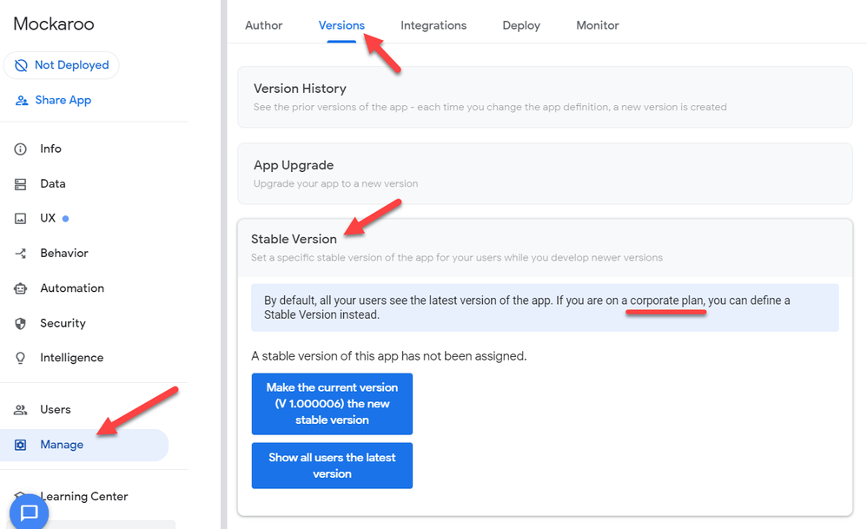Open the Monitor tab
Screen dimensions: 867x529
pos(598,25)
